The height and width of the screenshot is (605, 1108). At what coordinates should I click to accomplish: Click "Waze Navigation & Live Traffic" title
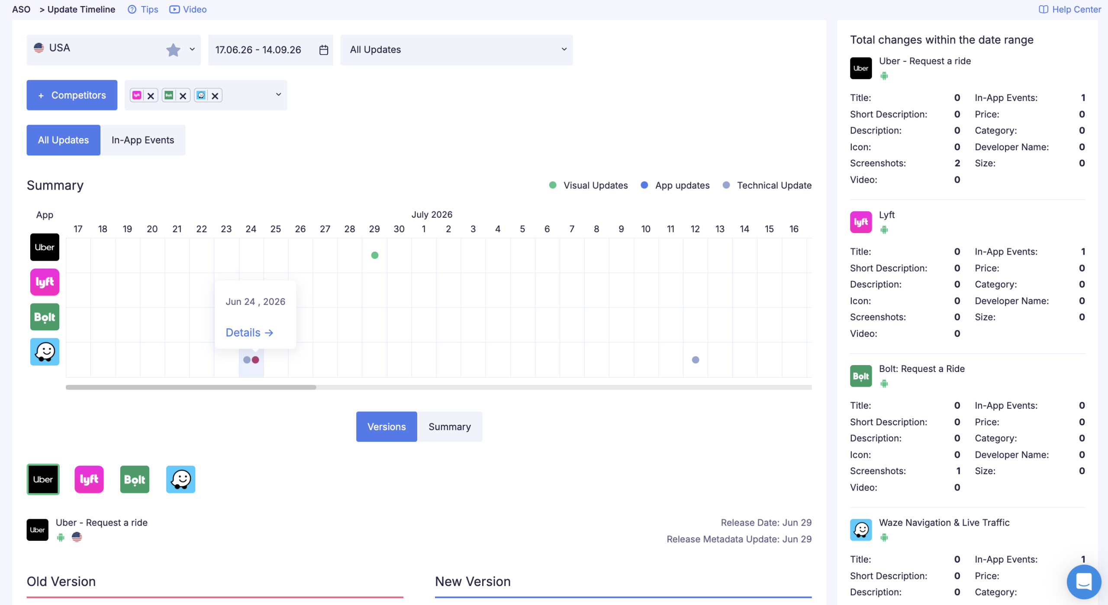click(944, 523)
